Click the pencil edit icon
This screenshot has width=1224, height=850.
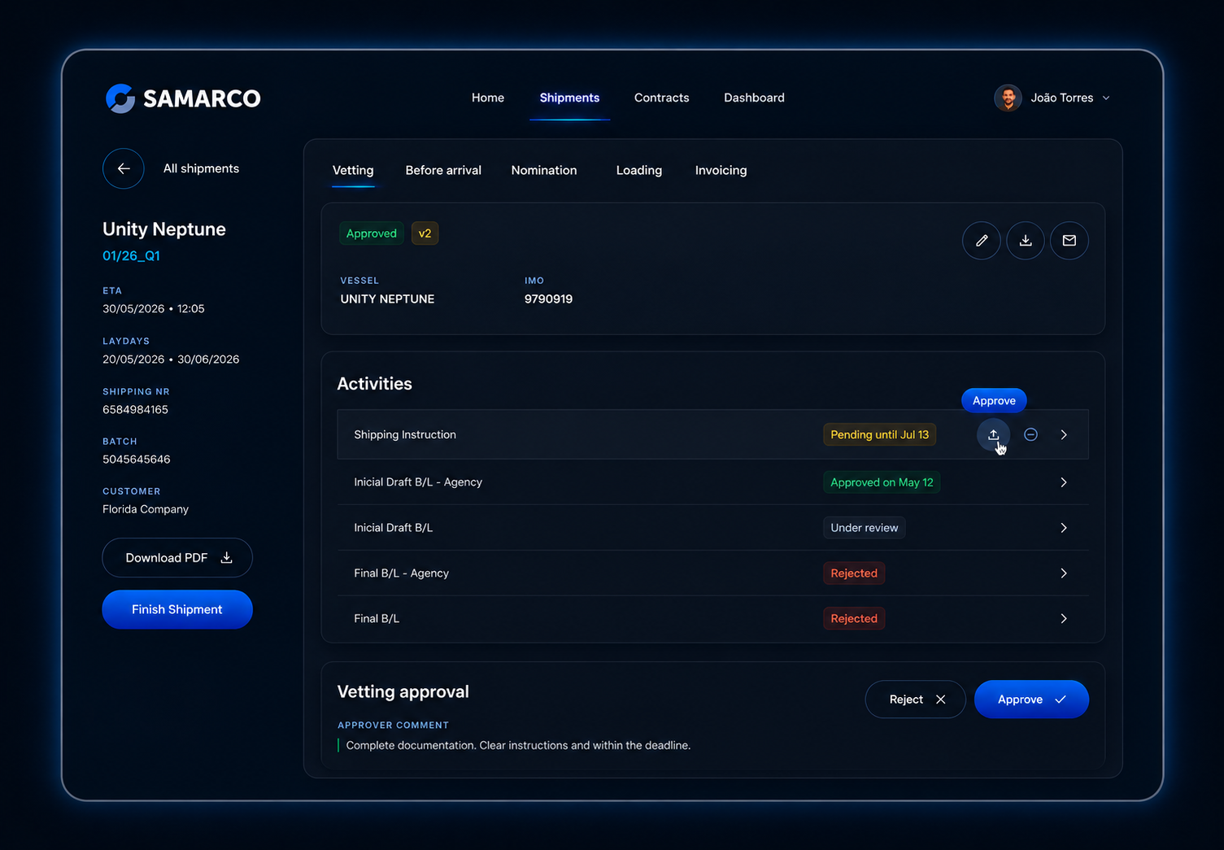pos(982,241)
